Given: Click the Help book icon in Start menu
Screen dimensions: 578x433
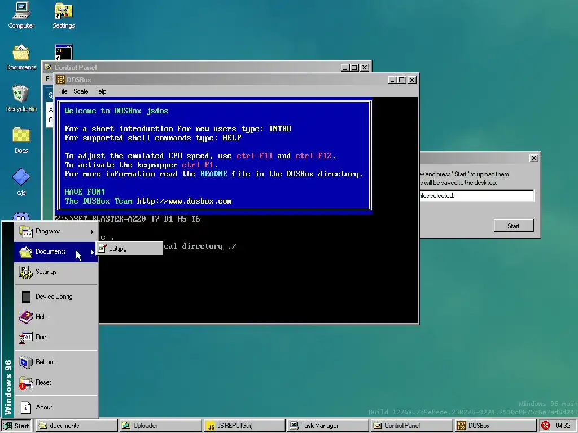Looking at the screenshot, I should (x=26, y=317).
